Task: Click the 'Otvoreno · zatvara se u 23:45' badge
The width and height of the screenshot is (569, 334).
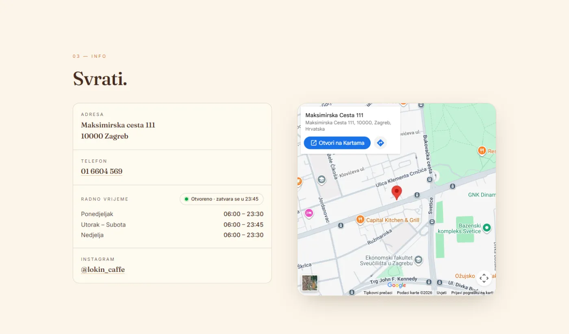Action: [222, 199]
